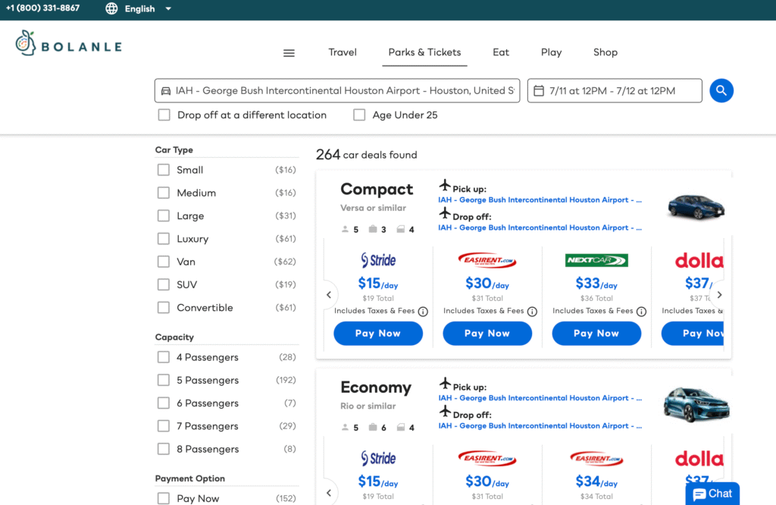Edit the pickup location input field
The image size is (776, 505).
coord(337,90)
